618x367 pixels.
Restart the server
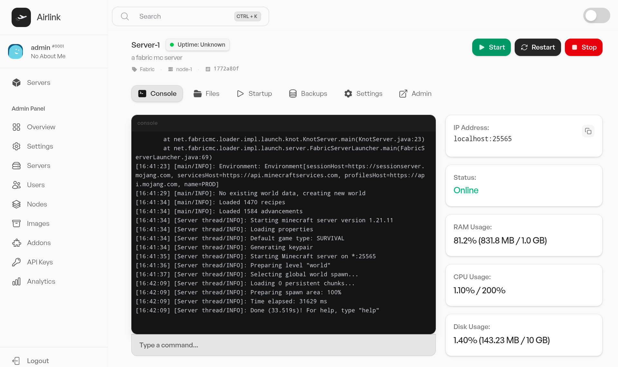[538, 47]
